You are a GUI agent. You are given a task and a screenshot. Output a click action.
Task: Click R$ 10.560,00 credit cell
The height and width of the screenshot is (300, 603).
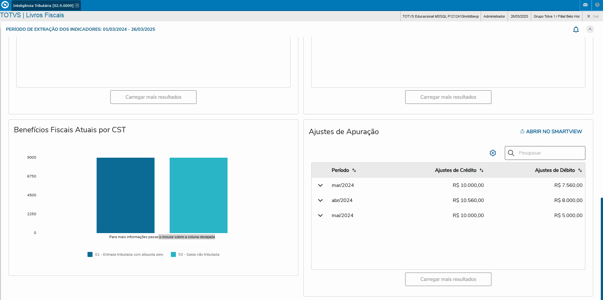468,200
